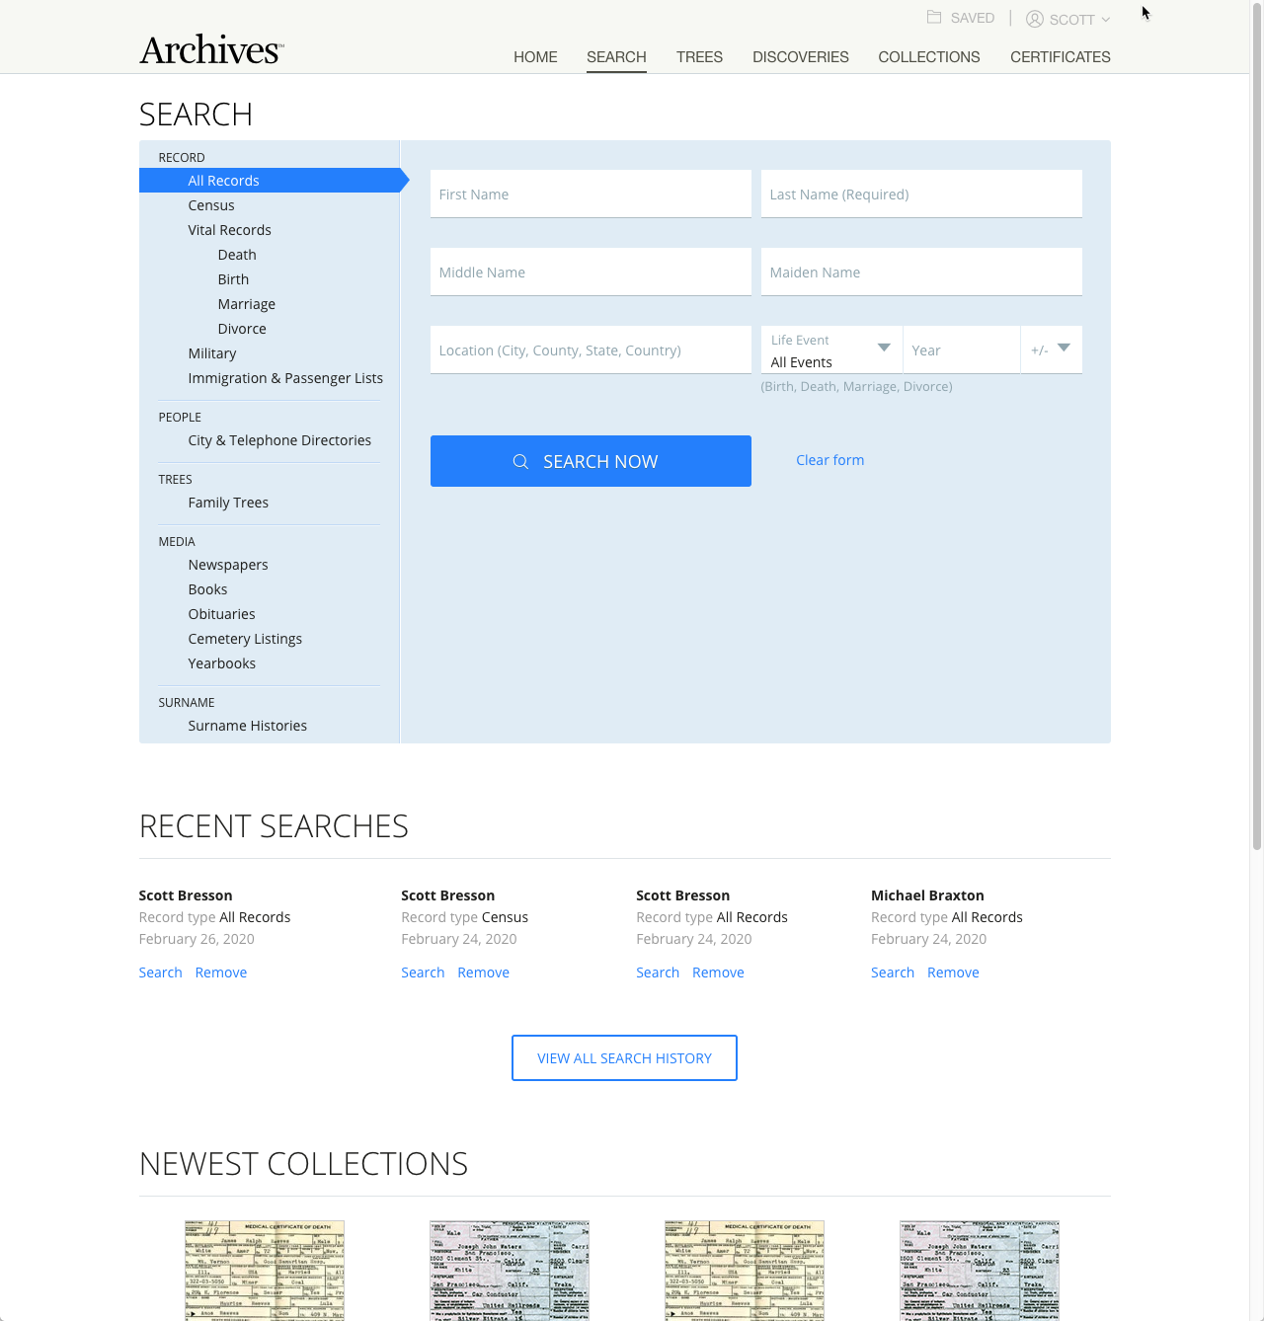Open the fourth newest collection thumbnail
Screen dimensions: 1264x1321
(980, 1271)
